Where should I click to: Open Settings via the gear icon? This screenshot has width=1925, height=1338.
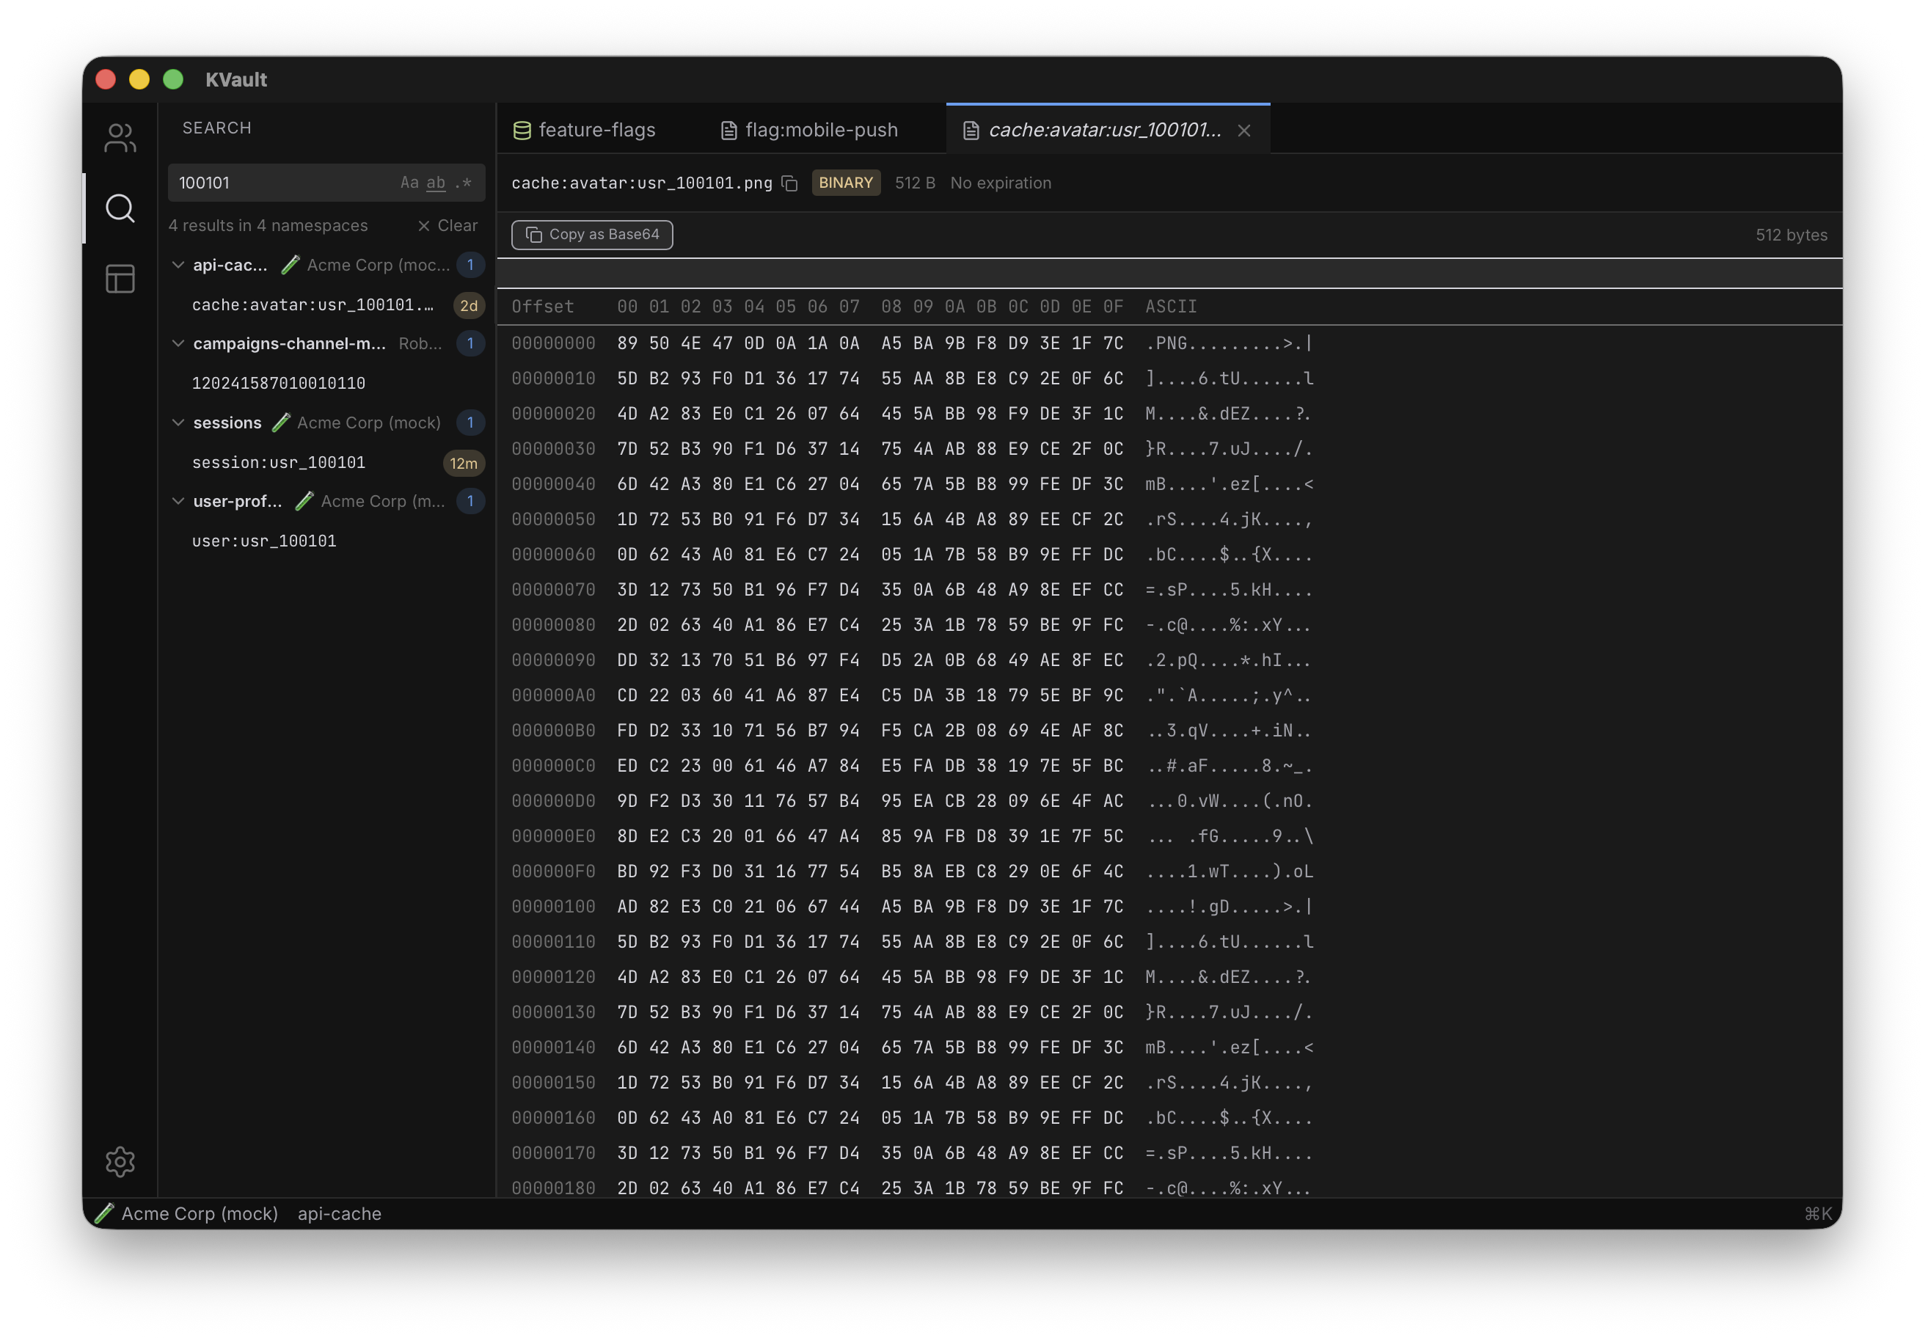click(120, 1162)
